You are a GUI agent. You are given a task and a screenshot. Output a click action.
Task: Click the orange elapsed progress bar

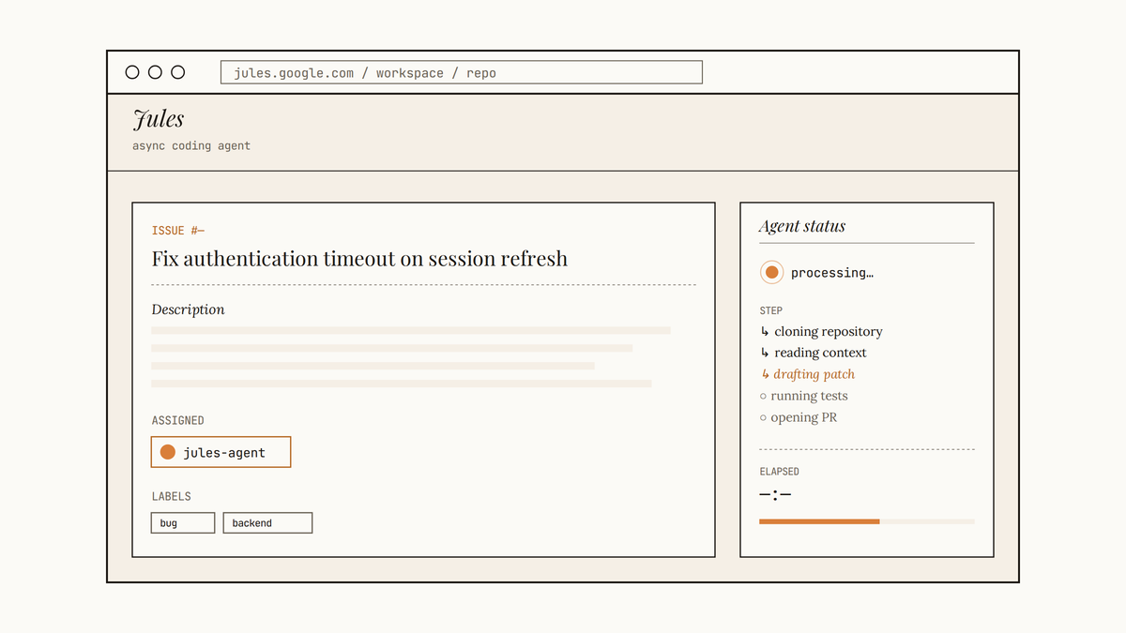pos(819,521)
